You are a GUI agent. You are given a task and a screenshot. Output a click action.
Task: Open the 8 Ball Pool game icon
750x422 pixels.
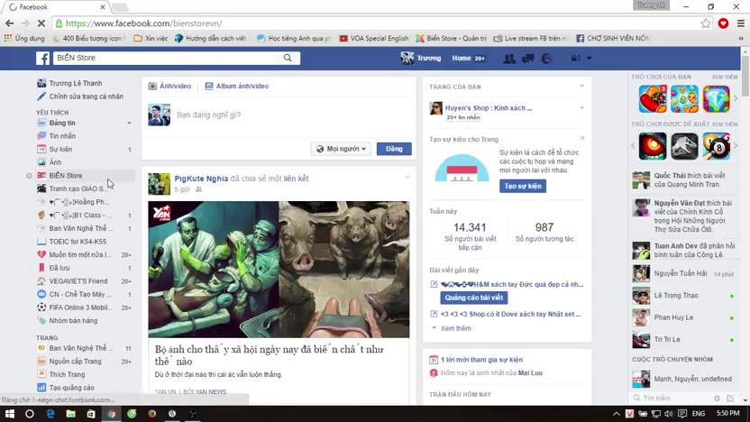click(x=716, y=146)
